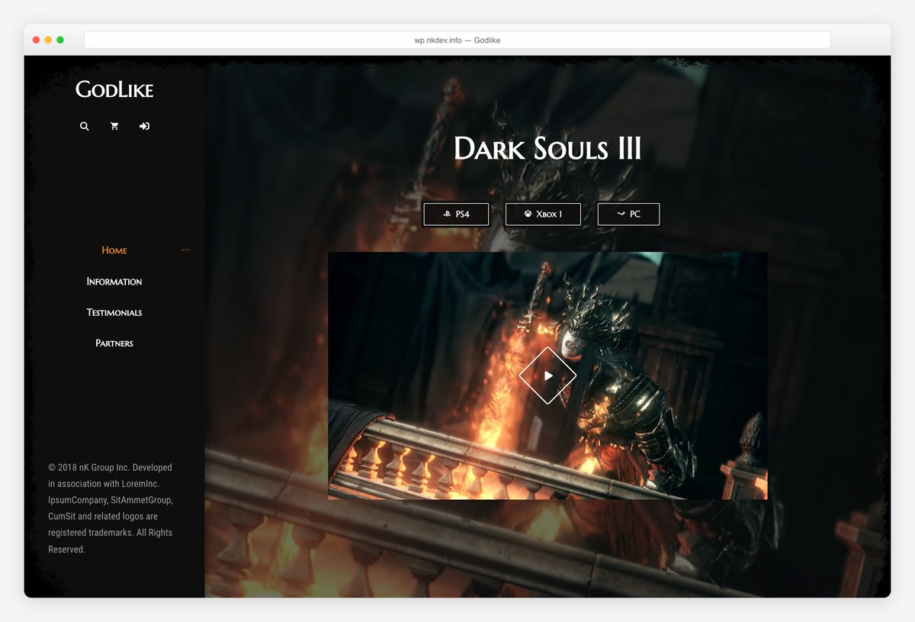The image size is (915, 622).
Task: Click the GodLike logo
Action: (114, 89)
